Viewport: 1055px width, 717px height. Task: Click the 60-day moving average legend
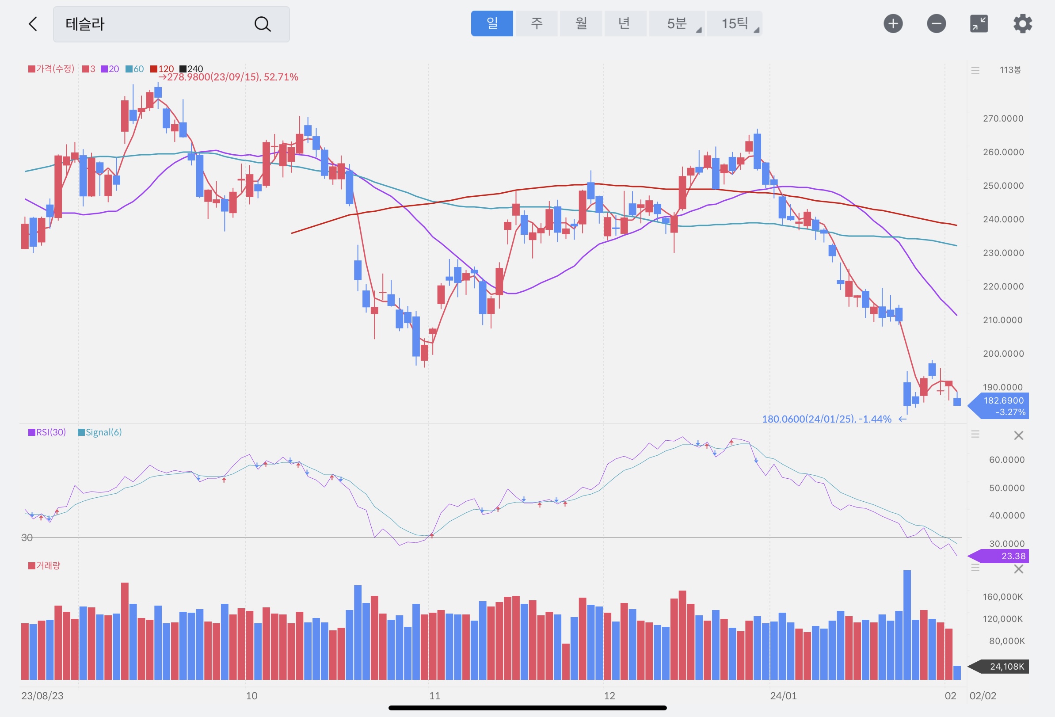click(134, 69)
